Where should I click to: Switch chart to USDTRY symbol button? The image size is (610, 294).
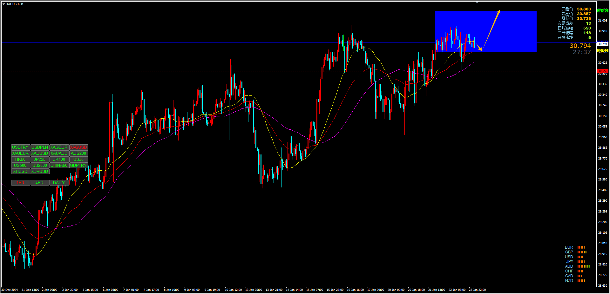21,147
